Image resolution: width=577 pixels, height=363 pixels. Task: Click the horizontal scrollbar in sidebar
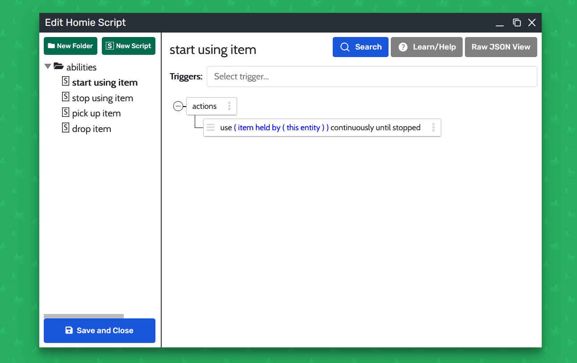(x=84, y=316)
